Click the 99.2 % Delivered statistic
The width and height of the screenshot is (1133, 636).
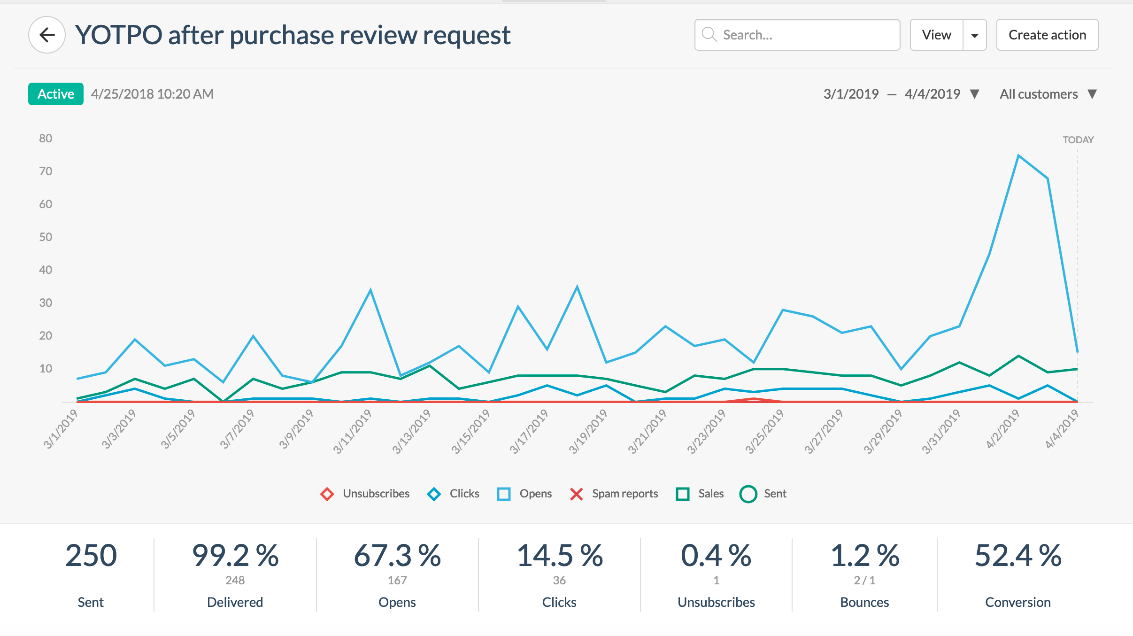(x=235, y=575)
